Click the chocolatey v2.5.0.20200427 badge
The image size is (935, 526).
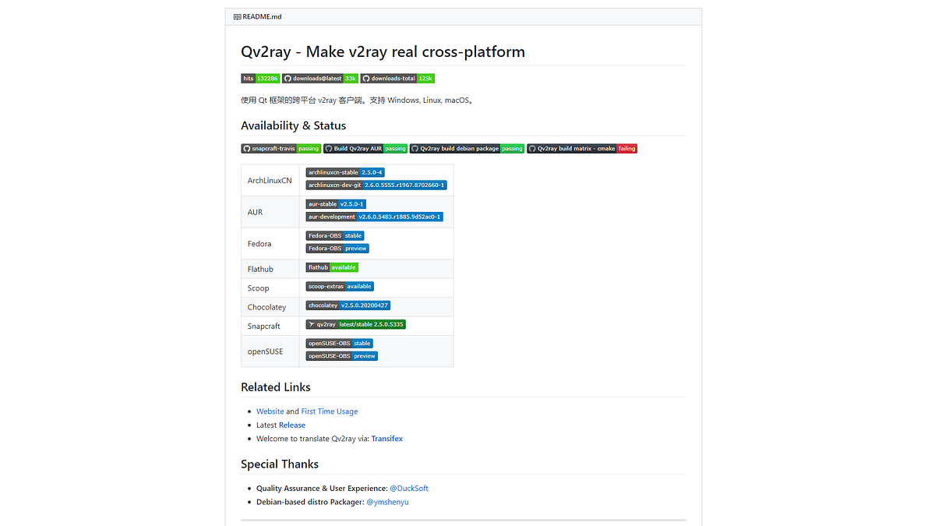coord(348,305)
